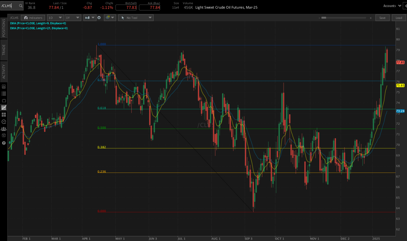Click the candlestick chart type icon
This screenshot has height=241, width=407.
(x=87, y=18)
